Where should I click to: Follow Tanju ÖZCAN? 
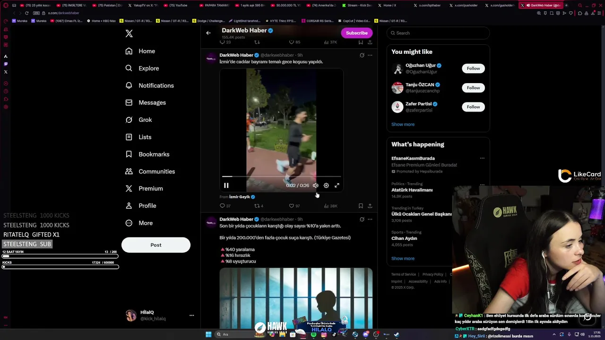[x=473, y=88]
